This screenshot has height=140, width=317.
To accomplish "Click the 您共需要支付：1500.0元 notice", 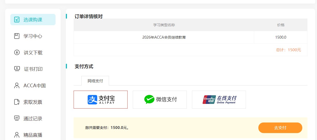I will 107,128.
